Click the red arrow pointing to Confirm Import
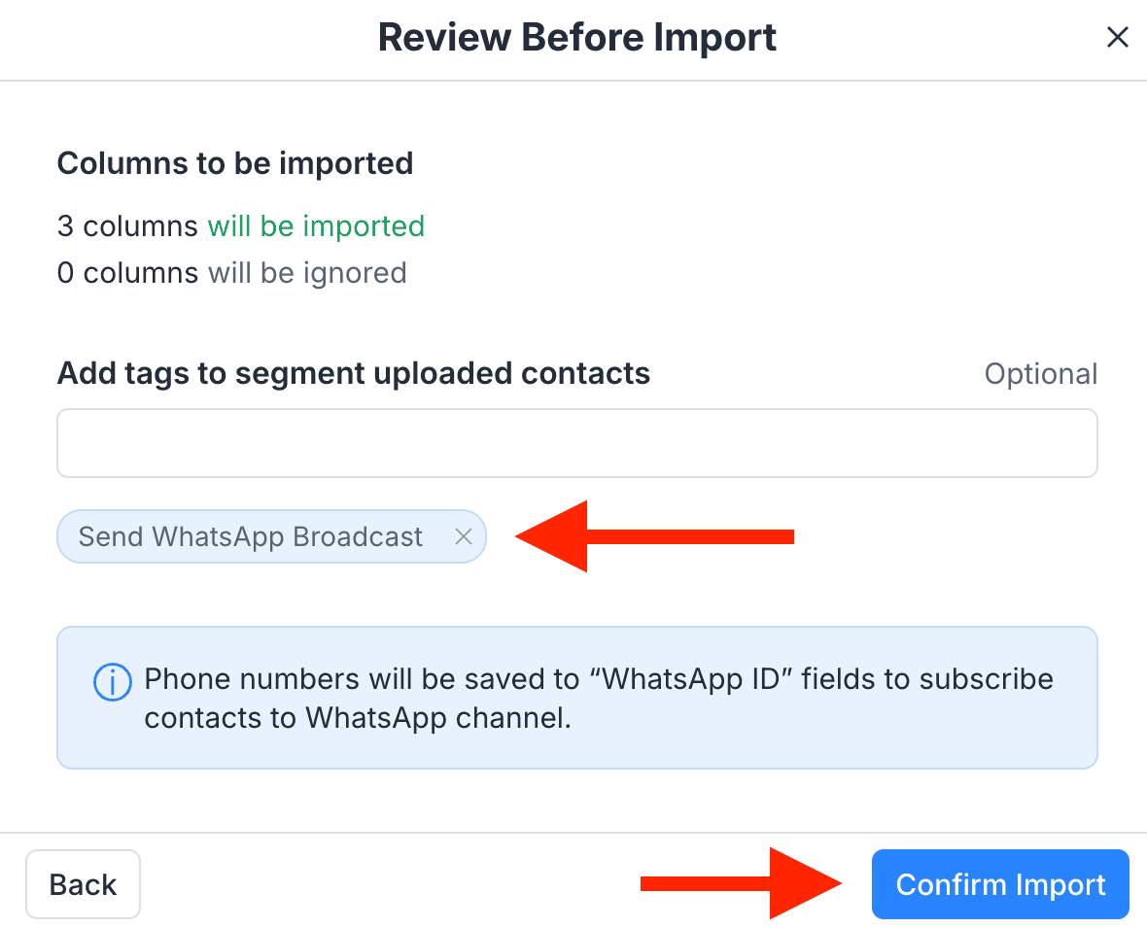1147x927 pixels. tap(741, 883)
